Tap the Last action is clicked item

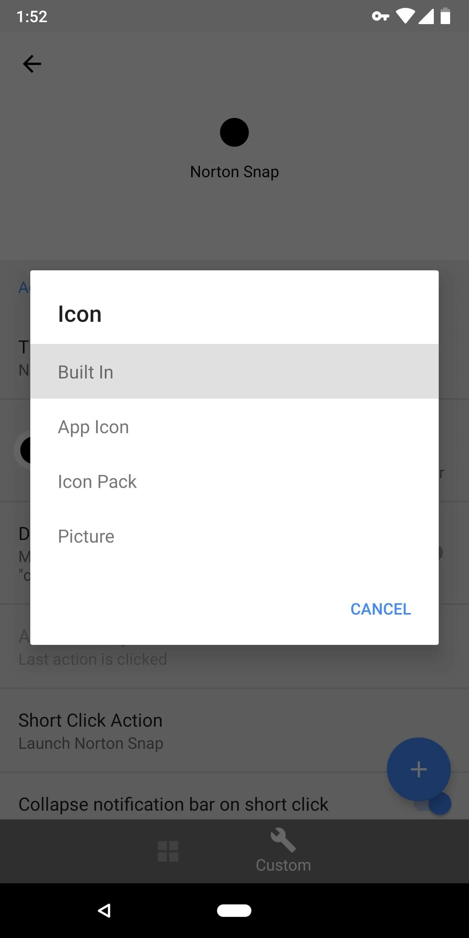(x=92, y=659)
